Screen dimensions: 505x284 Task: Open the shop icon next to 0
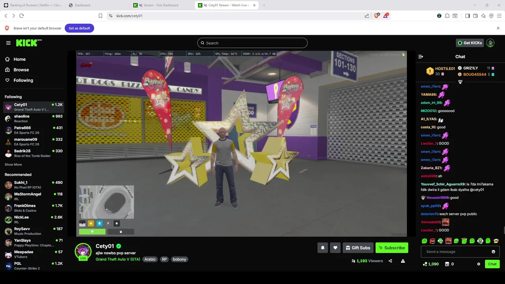point(447,264)
